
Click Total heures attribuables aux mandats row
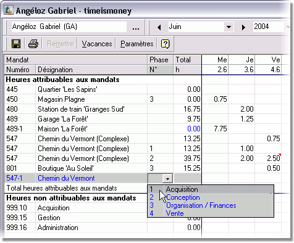pos(76,188)
